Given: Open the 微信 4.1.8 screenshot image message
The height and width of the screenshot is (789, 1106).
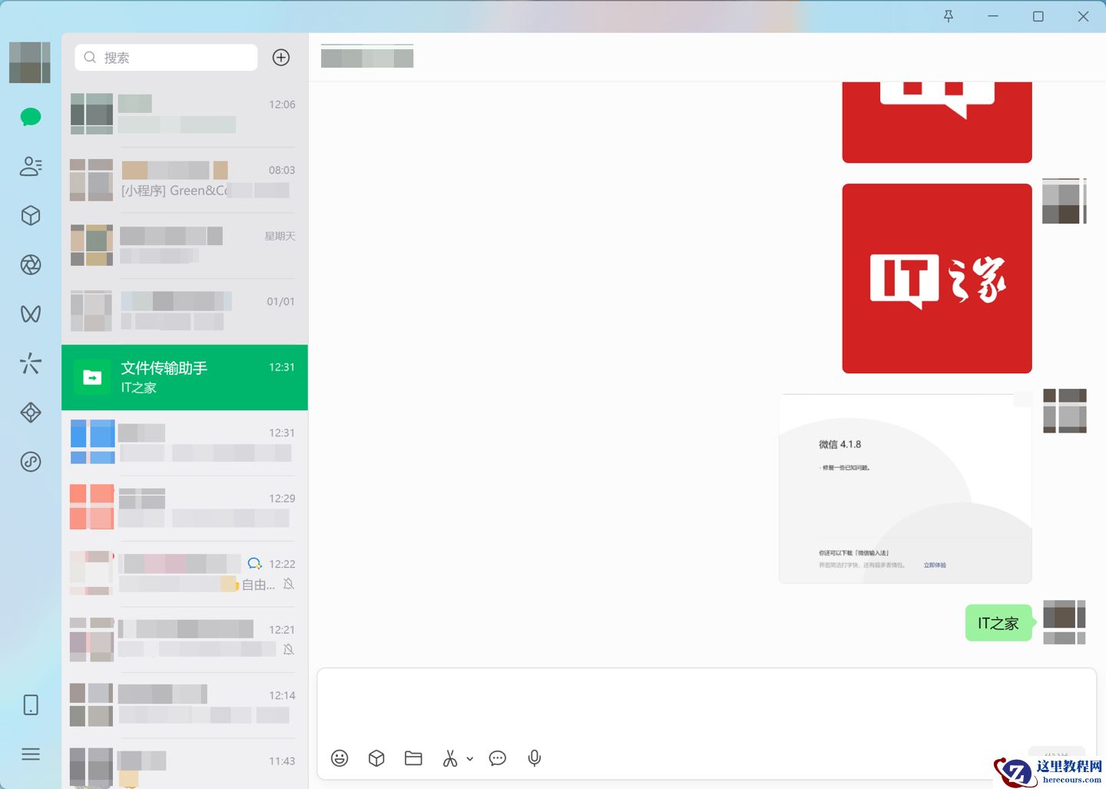Looking at the screenshot, I should (906, 489).
